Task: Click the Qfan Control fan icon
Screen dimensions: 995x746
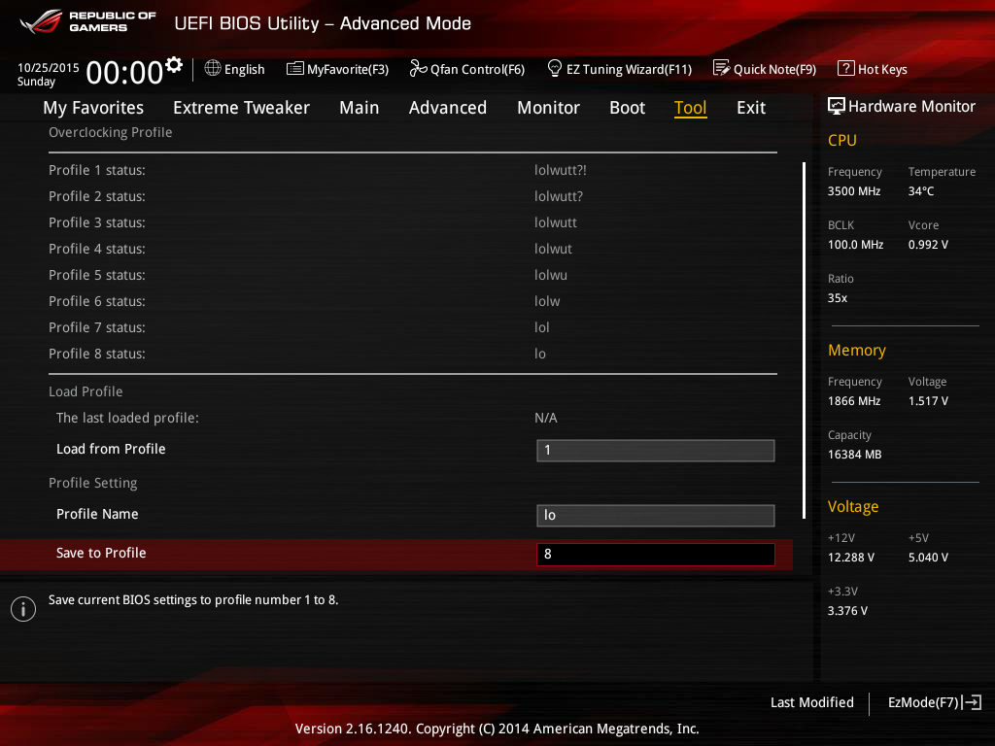Action: [418, 69]
